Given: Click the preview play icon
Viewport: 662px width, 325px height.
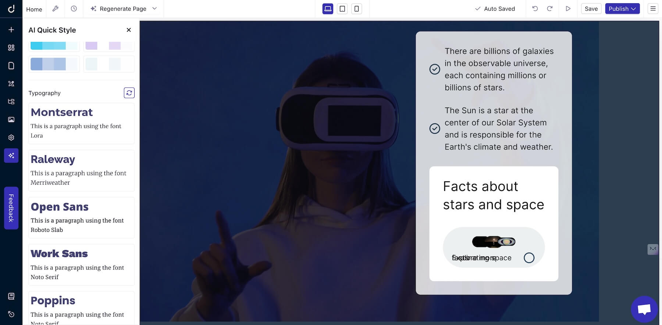Looking at the screenshot, I should coord(568,8).
